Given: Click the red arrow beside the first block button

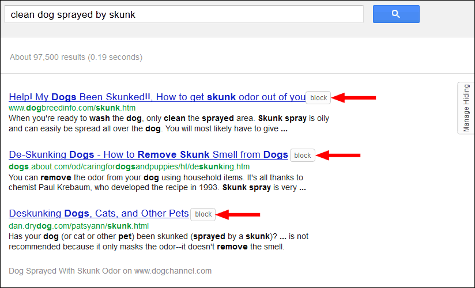Looking at the screenshot, I should pos(353,97).
